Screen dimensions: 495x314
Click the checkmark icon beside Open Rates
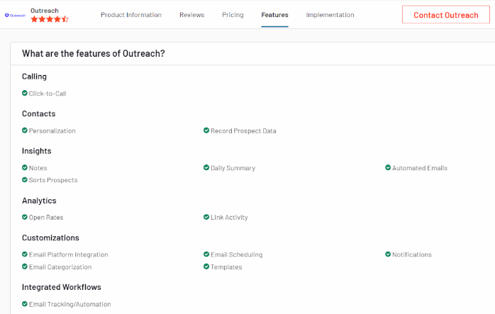click(x=25, y=217)
